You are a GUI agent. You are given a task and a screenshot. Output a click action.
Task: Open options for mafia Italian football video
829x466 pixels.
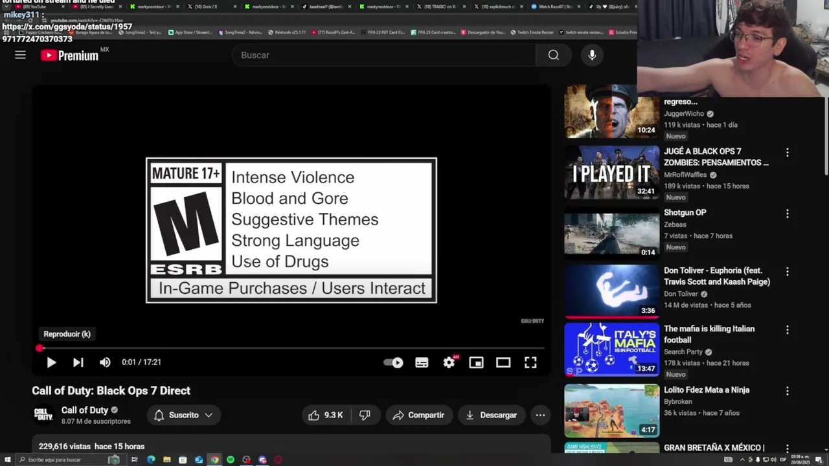coord(788,330)
